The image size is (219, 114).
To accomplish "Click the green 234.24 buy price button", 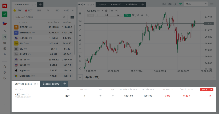I will point(128,15).
